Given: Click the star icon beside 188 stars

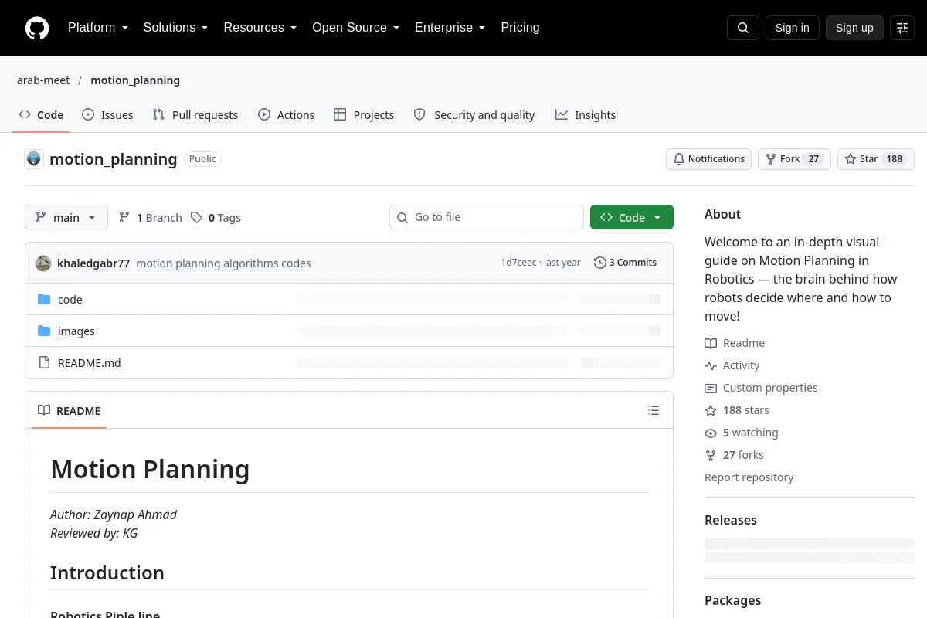Looking at the screenshot, I should click(711, 410).
